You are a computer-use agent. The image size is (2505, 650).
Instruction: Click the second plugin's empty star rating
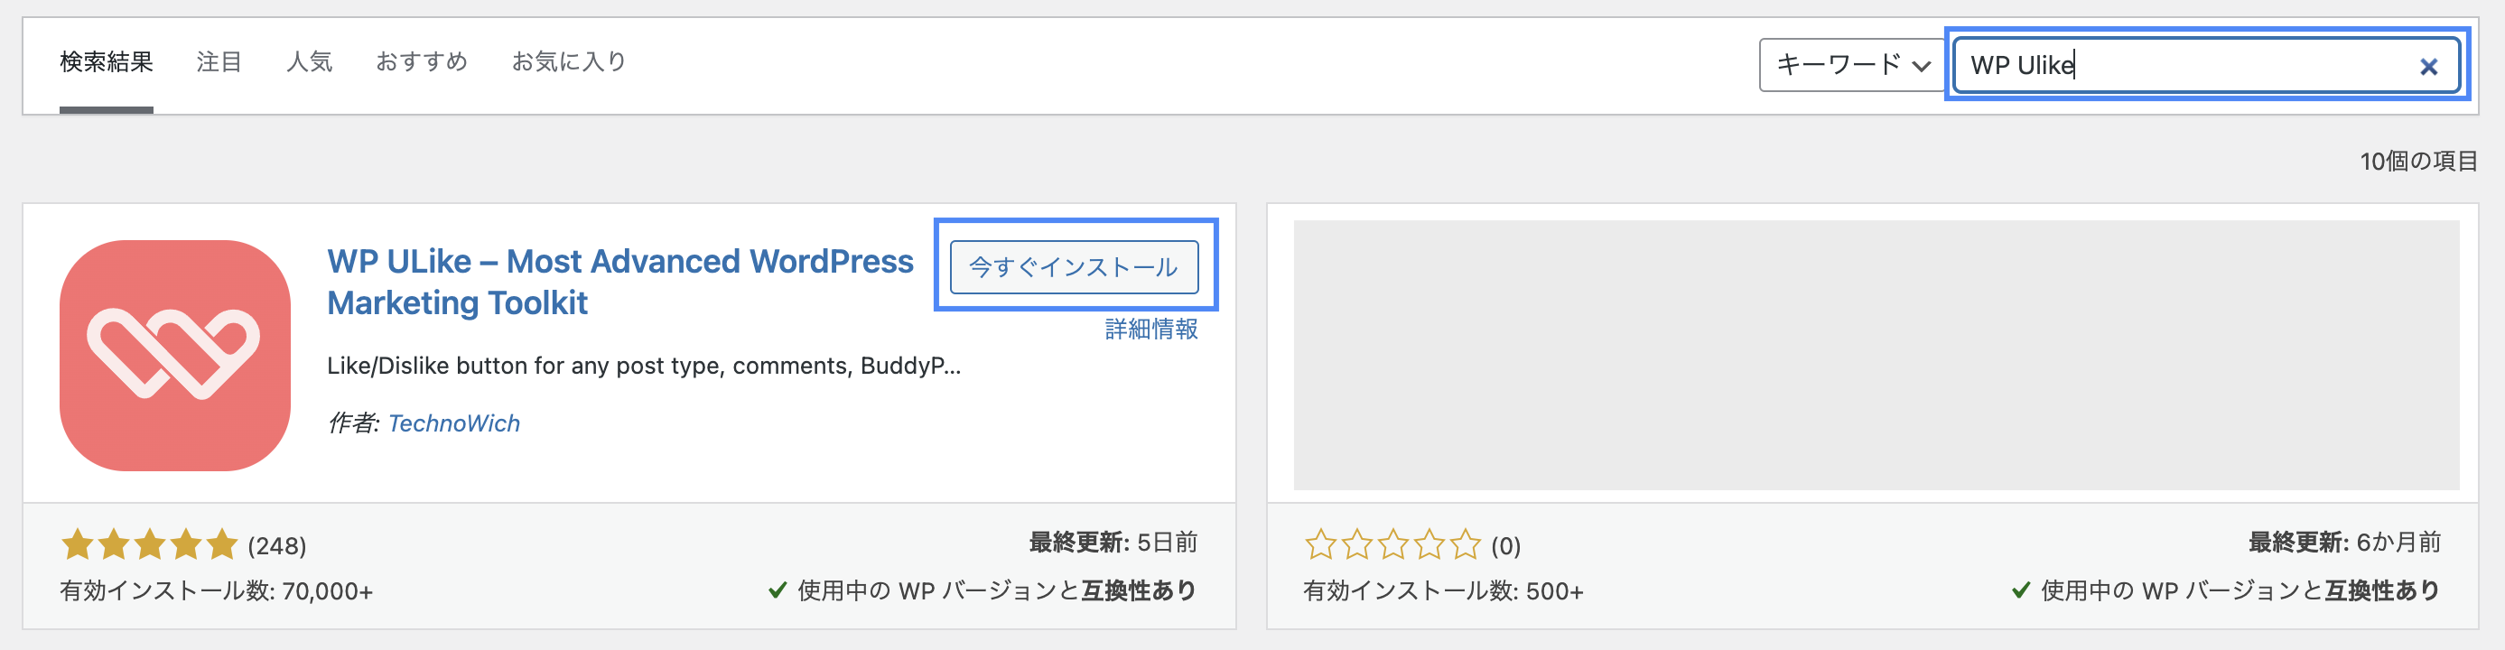(x=1392, y=545)
